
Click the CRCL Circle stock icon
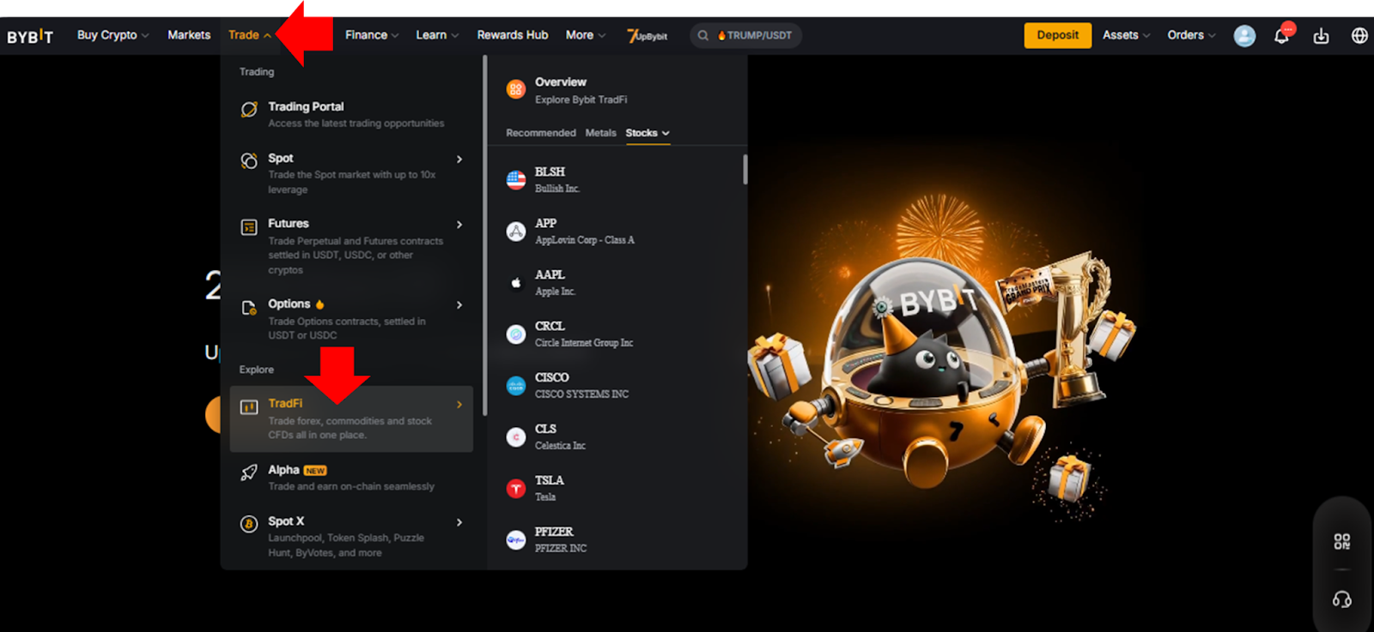click(x=515, y=334)
